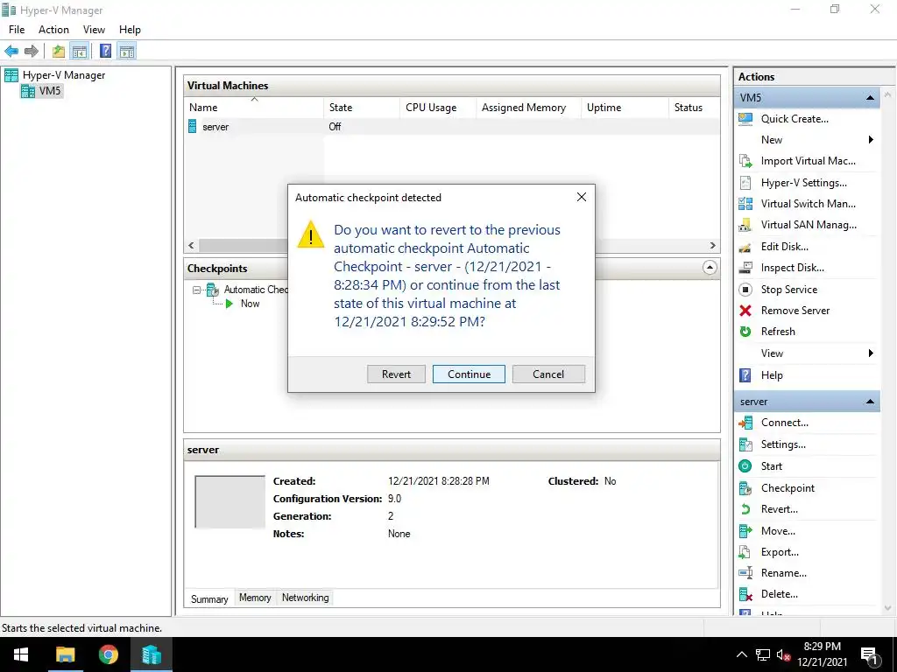The width and height of the screenshot is (897, 672).
Task: Click the Revert action arrow icon
Action: (x=745, y=509)
